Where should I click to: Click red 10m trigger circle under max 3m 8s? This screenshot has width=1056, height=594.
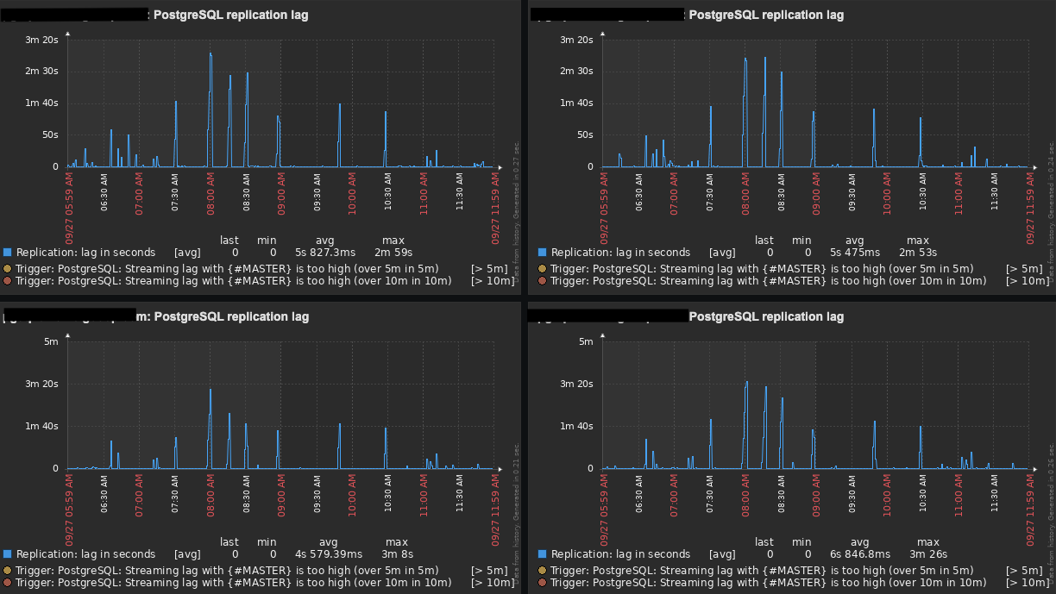point(8,582)
